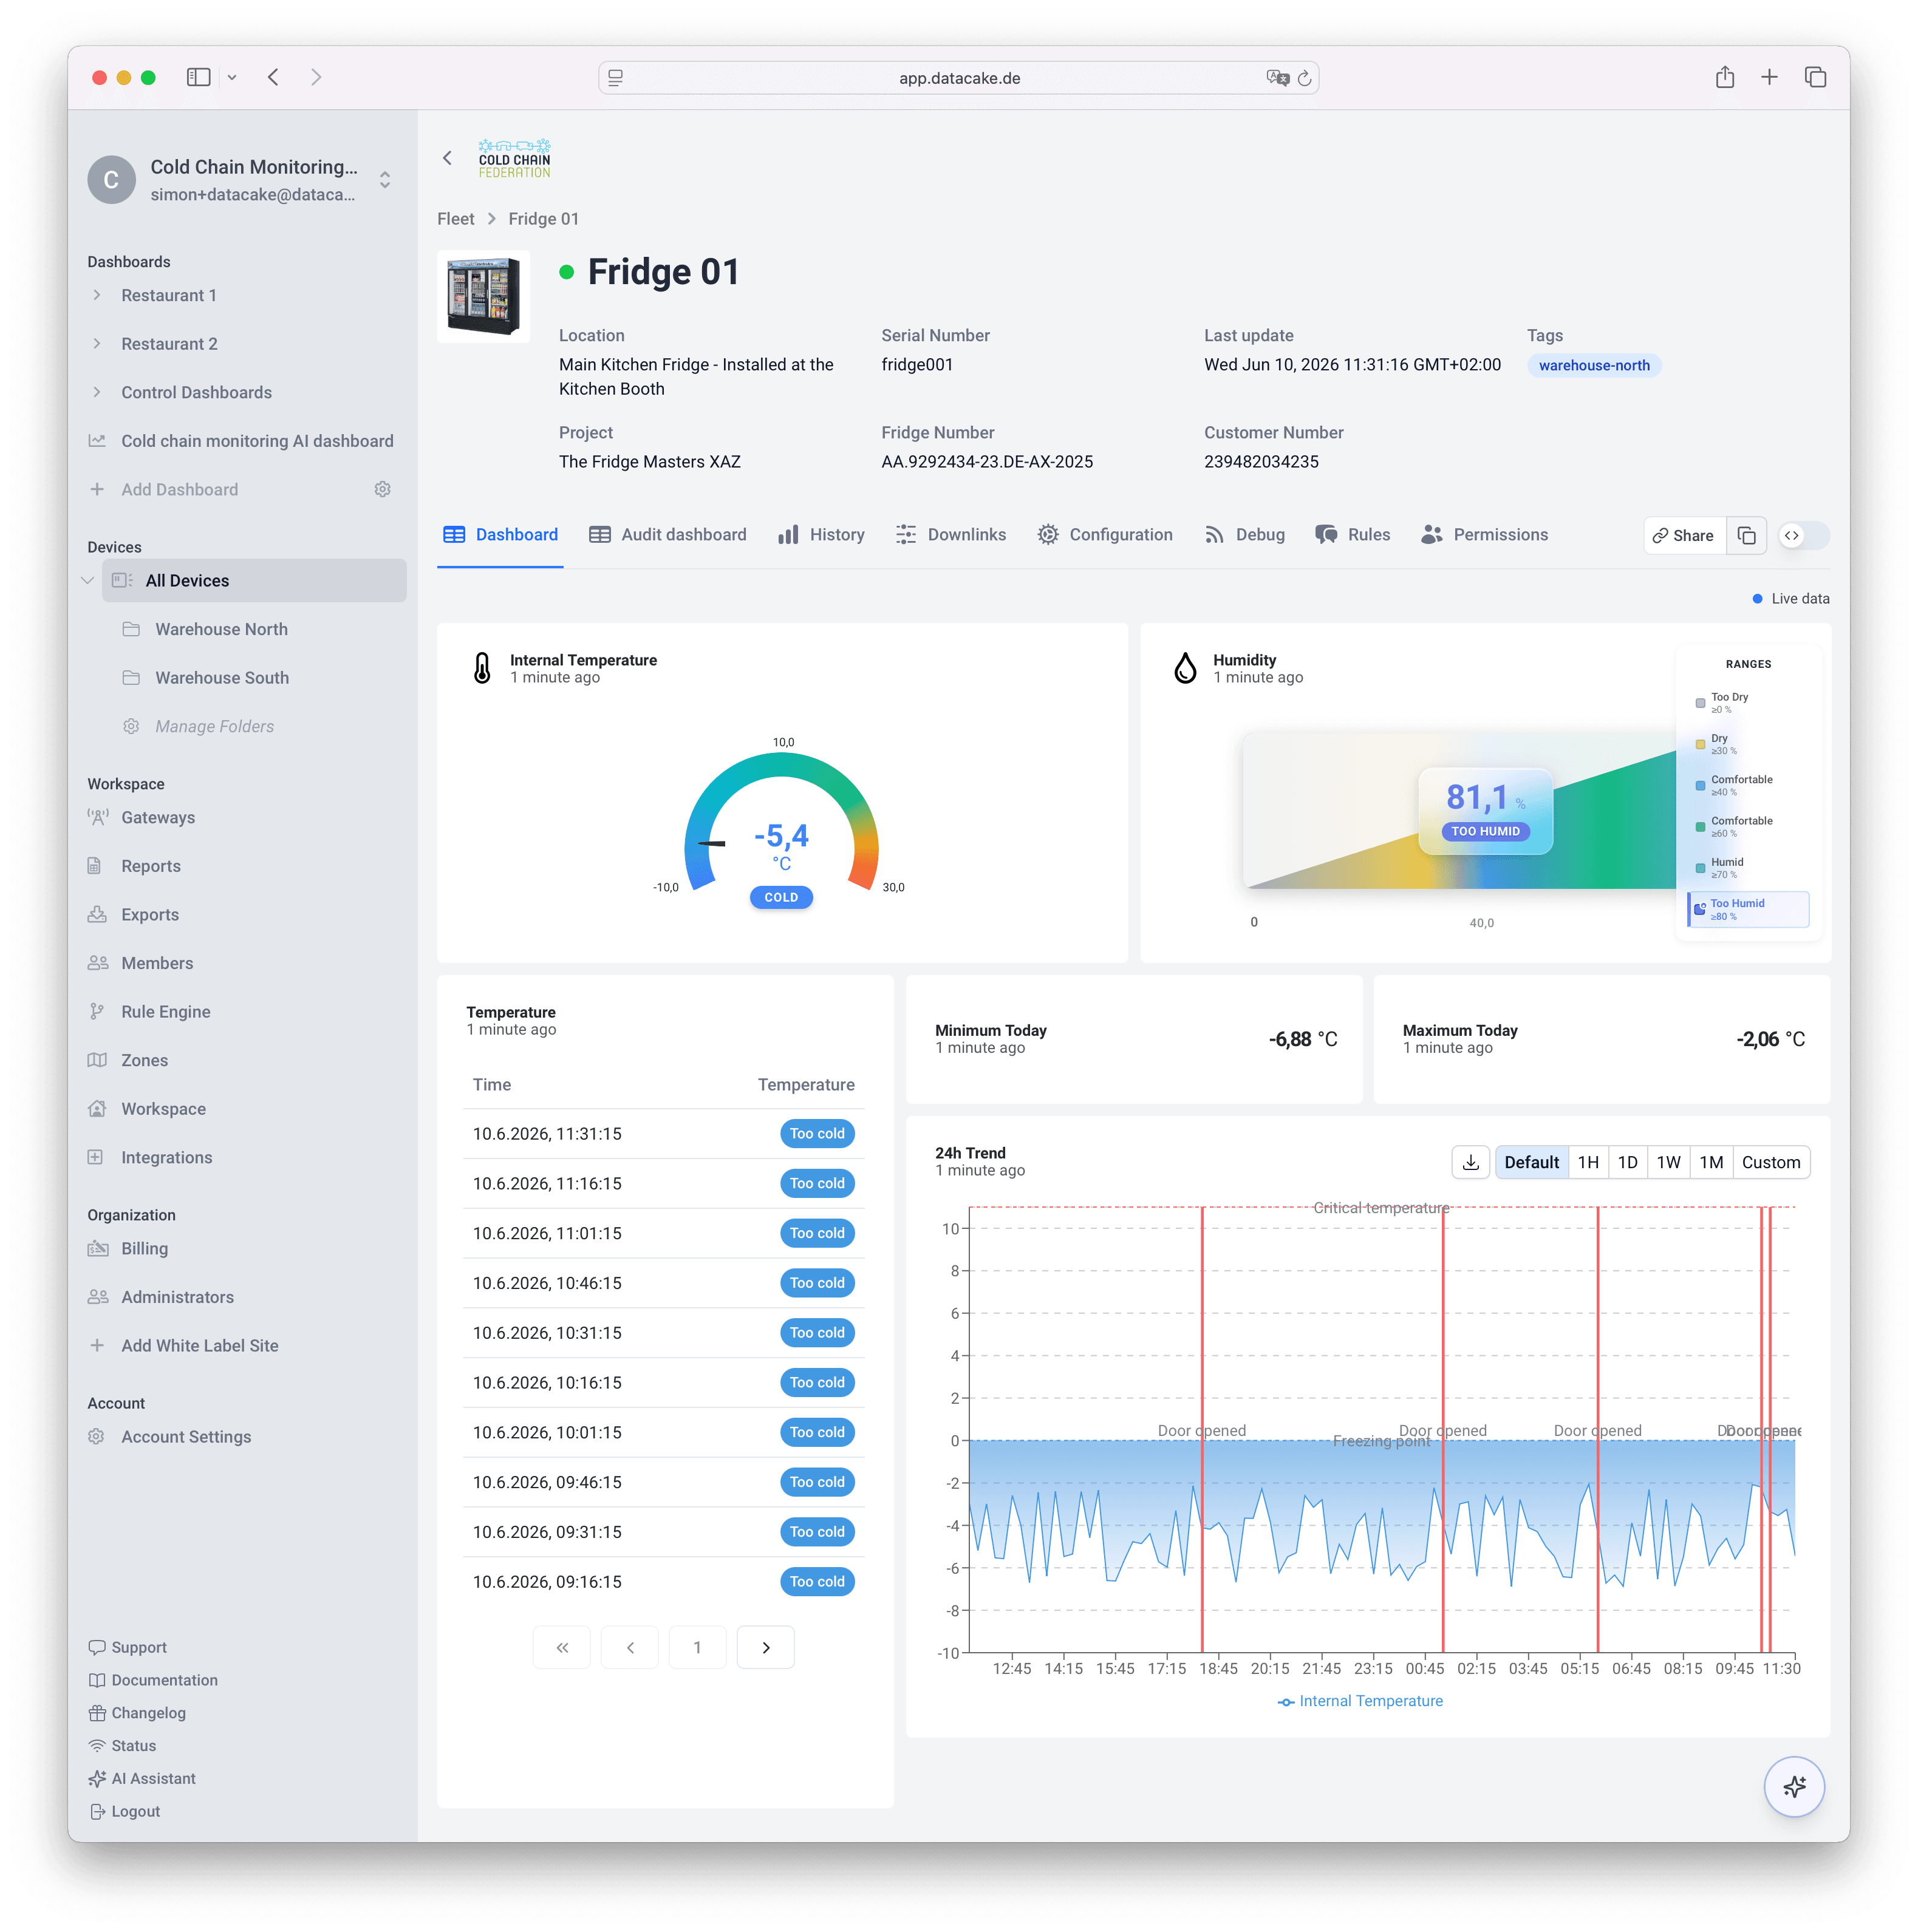
Task: Open Gateways in the Workspace section
Action: [157, 817]
